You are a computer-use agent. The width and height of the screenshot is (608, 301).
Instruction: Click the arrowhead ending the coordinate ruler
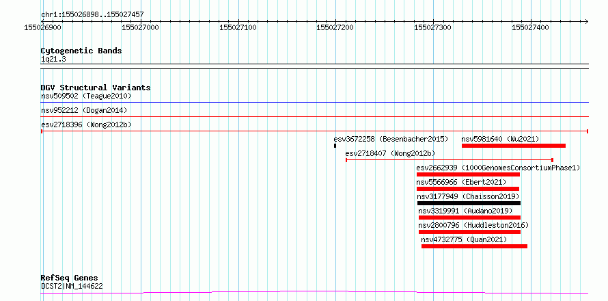pos(586,21)
